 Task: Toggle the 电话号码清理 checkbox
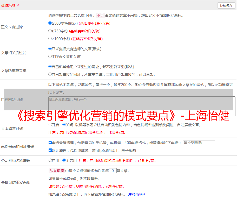[50, 143]
